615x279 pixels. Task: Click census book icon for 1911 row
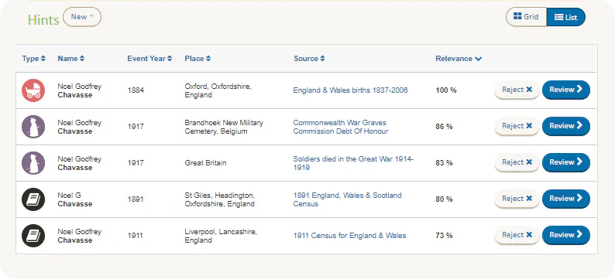[33, 236]
